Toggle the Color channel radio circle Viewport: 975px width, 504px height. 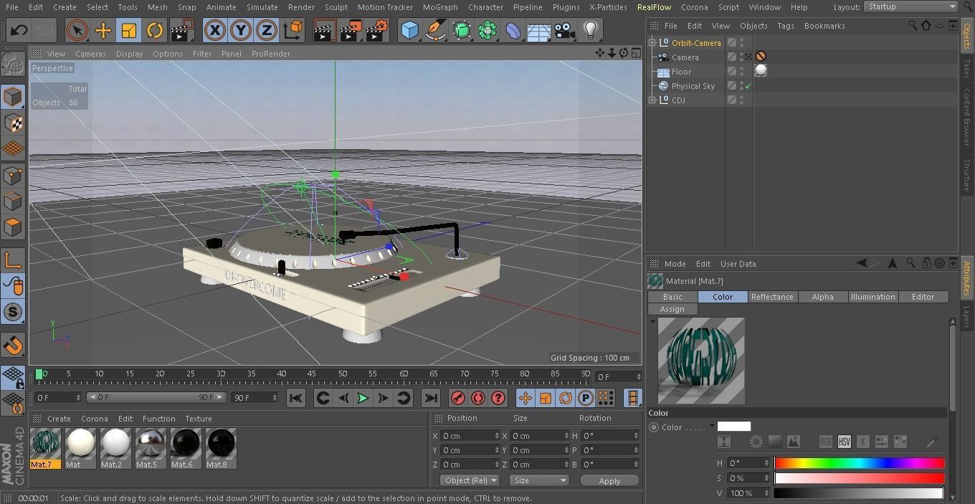pyautogui.click(x=654, y=427)
